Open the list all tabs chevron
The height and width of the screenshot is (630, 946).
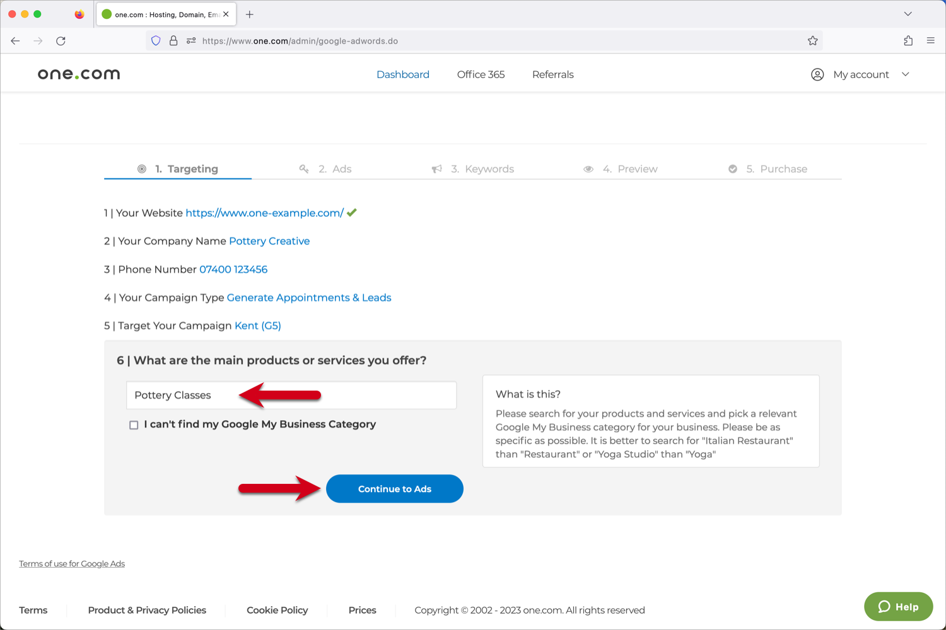[x=908, y=13]
